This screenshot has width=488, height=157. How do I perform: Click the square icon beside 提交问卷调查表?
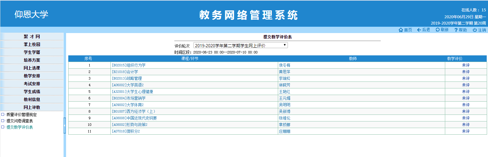(3, 121)
